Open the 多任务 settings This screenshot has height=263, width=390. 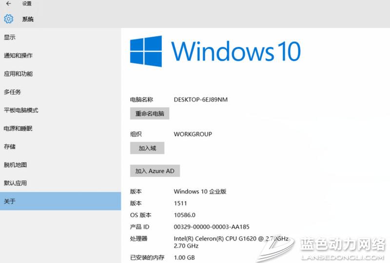(x=13, y=92)
